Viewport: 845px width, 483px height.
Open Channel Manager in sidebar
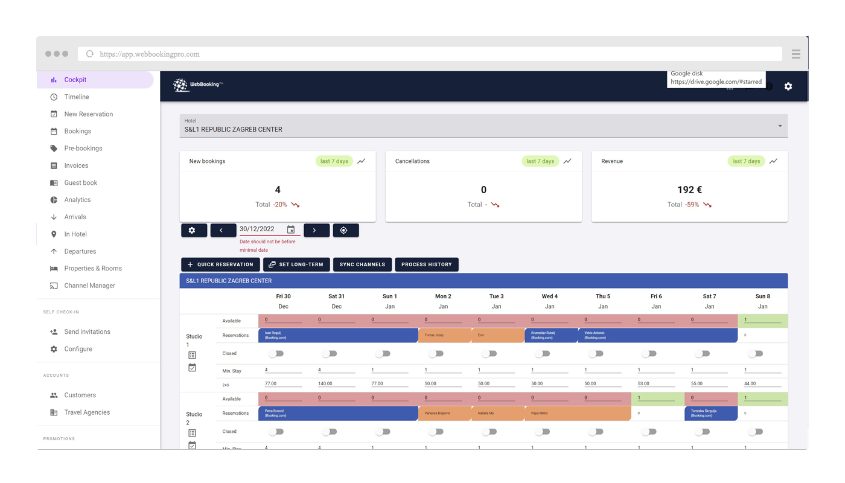(x=89, y=286)
